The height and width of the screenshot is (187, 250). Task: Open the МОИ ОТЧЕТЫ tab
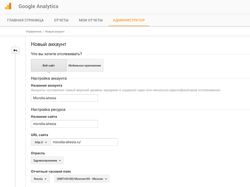(x=91, y=20)
